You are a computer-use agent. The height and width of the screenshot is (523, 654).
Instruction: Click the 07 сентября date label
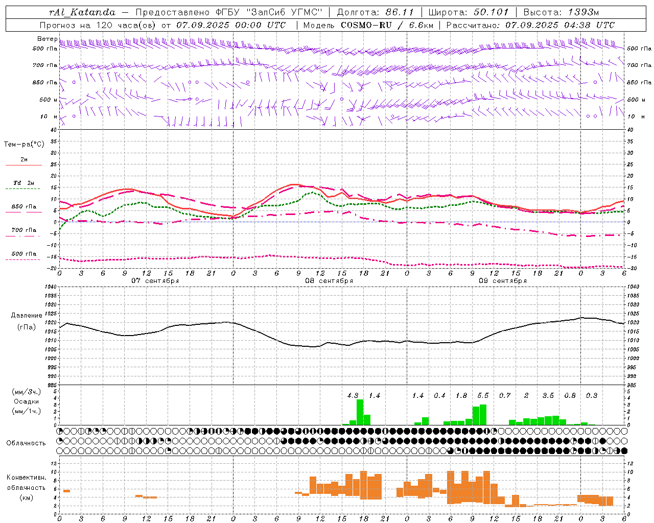pos(155,281)
